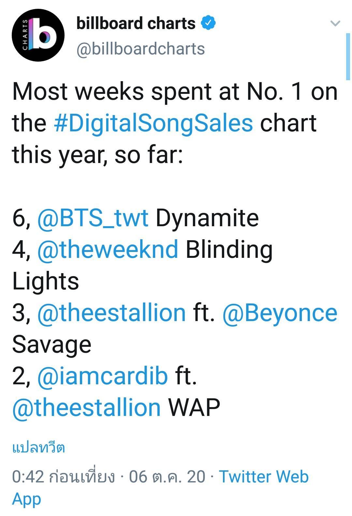Visit the @BTS_twt mention
Image resolution: width=352 pixels, height=516 pixels.
pos(93,218)
